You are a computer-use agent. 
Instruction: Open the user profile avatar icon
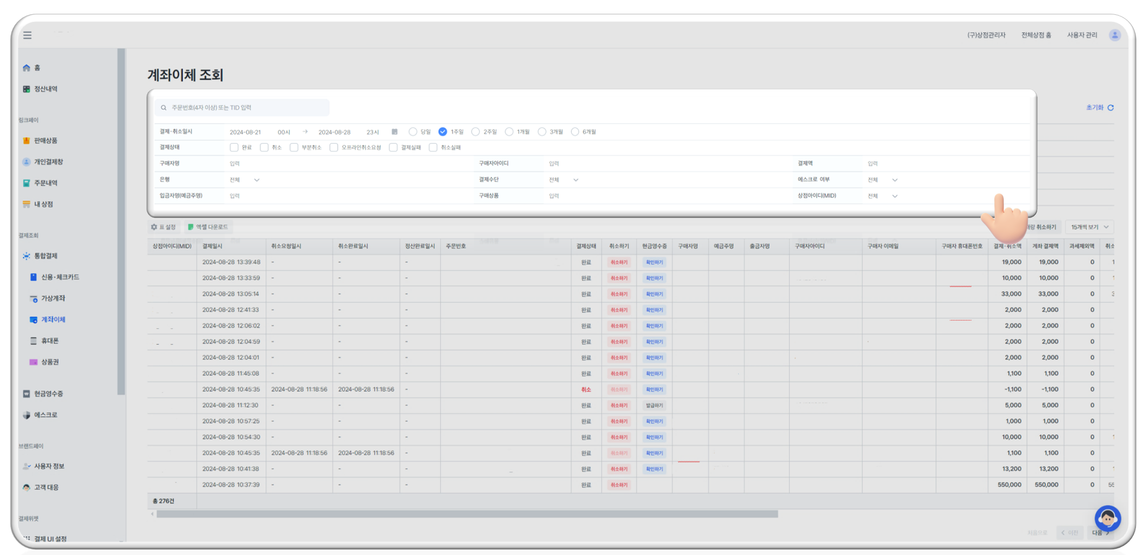(x=1115, y=35)
